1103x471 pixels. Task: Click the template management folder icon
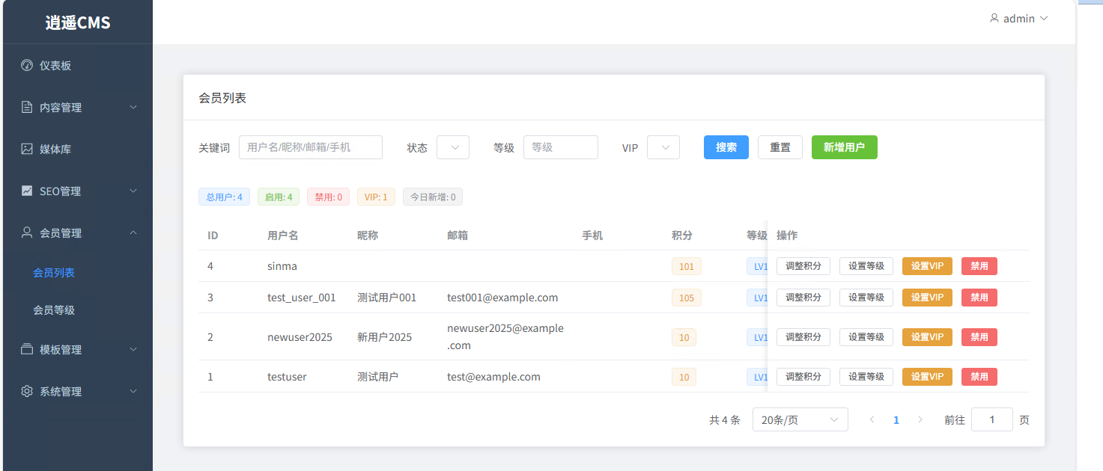[x=27, y=349]
